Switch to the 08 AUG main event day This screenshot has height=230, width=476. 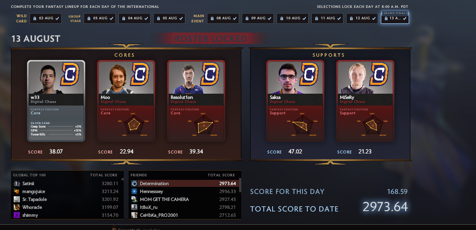(x=223, y=18)
